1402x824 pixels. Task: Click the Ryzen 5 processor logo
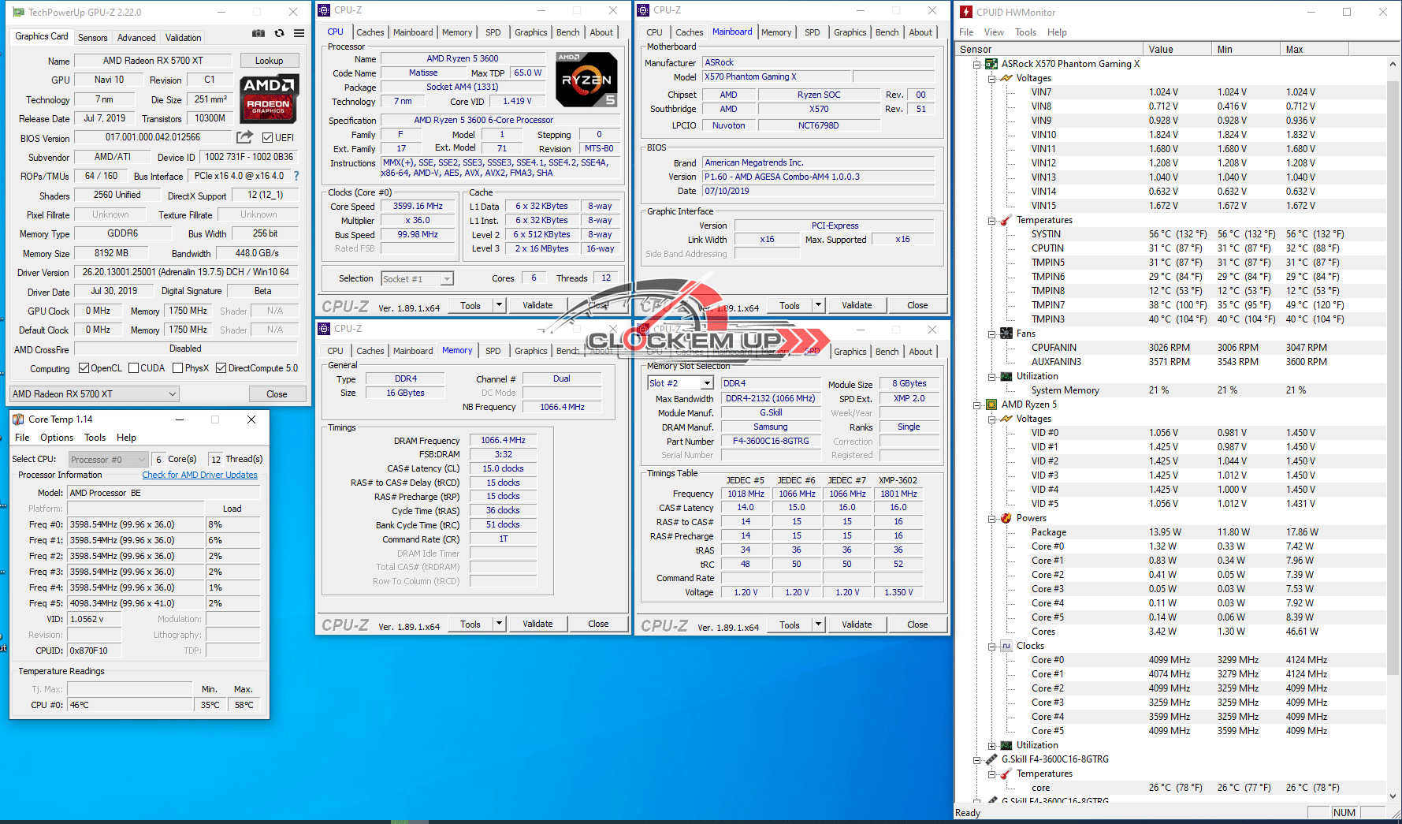tap(586, 80)
